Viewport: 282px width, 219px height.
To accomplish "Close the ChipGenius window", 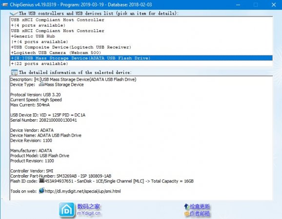I will click(x=274, y=5).
